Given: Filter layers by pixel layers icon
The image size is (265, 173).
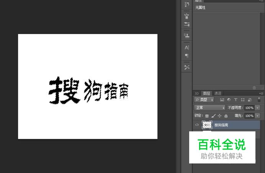Looking at the screenshot, I should pyautogui.click(x=222, y=100).
